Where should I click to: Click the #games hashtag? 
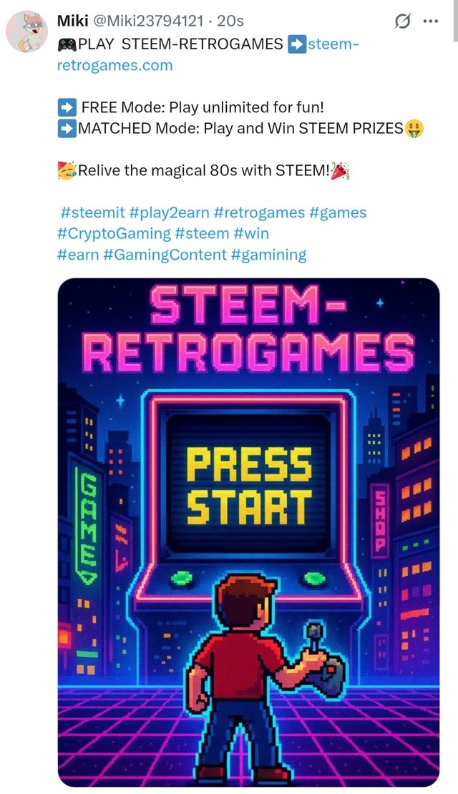[338, 212]
